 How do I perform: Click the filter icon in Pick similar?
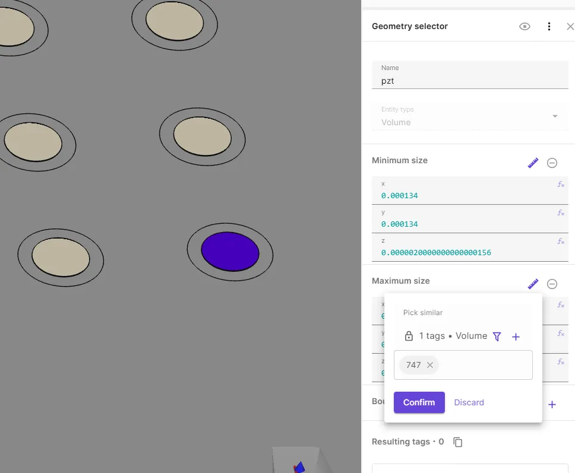(x=497, y=337)
